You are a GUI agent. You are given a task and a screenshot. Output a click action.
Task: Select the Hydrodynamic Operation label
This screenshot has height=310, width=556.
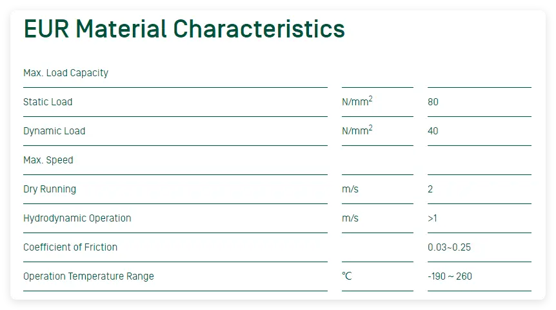pos(77,218)
